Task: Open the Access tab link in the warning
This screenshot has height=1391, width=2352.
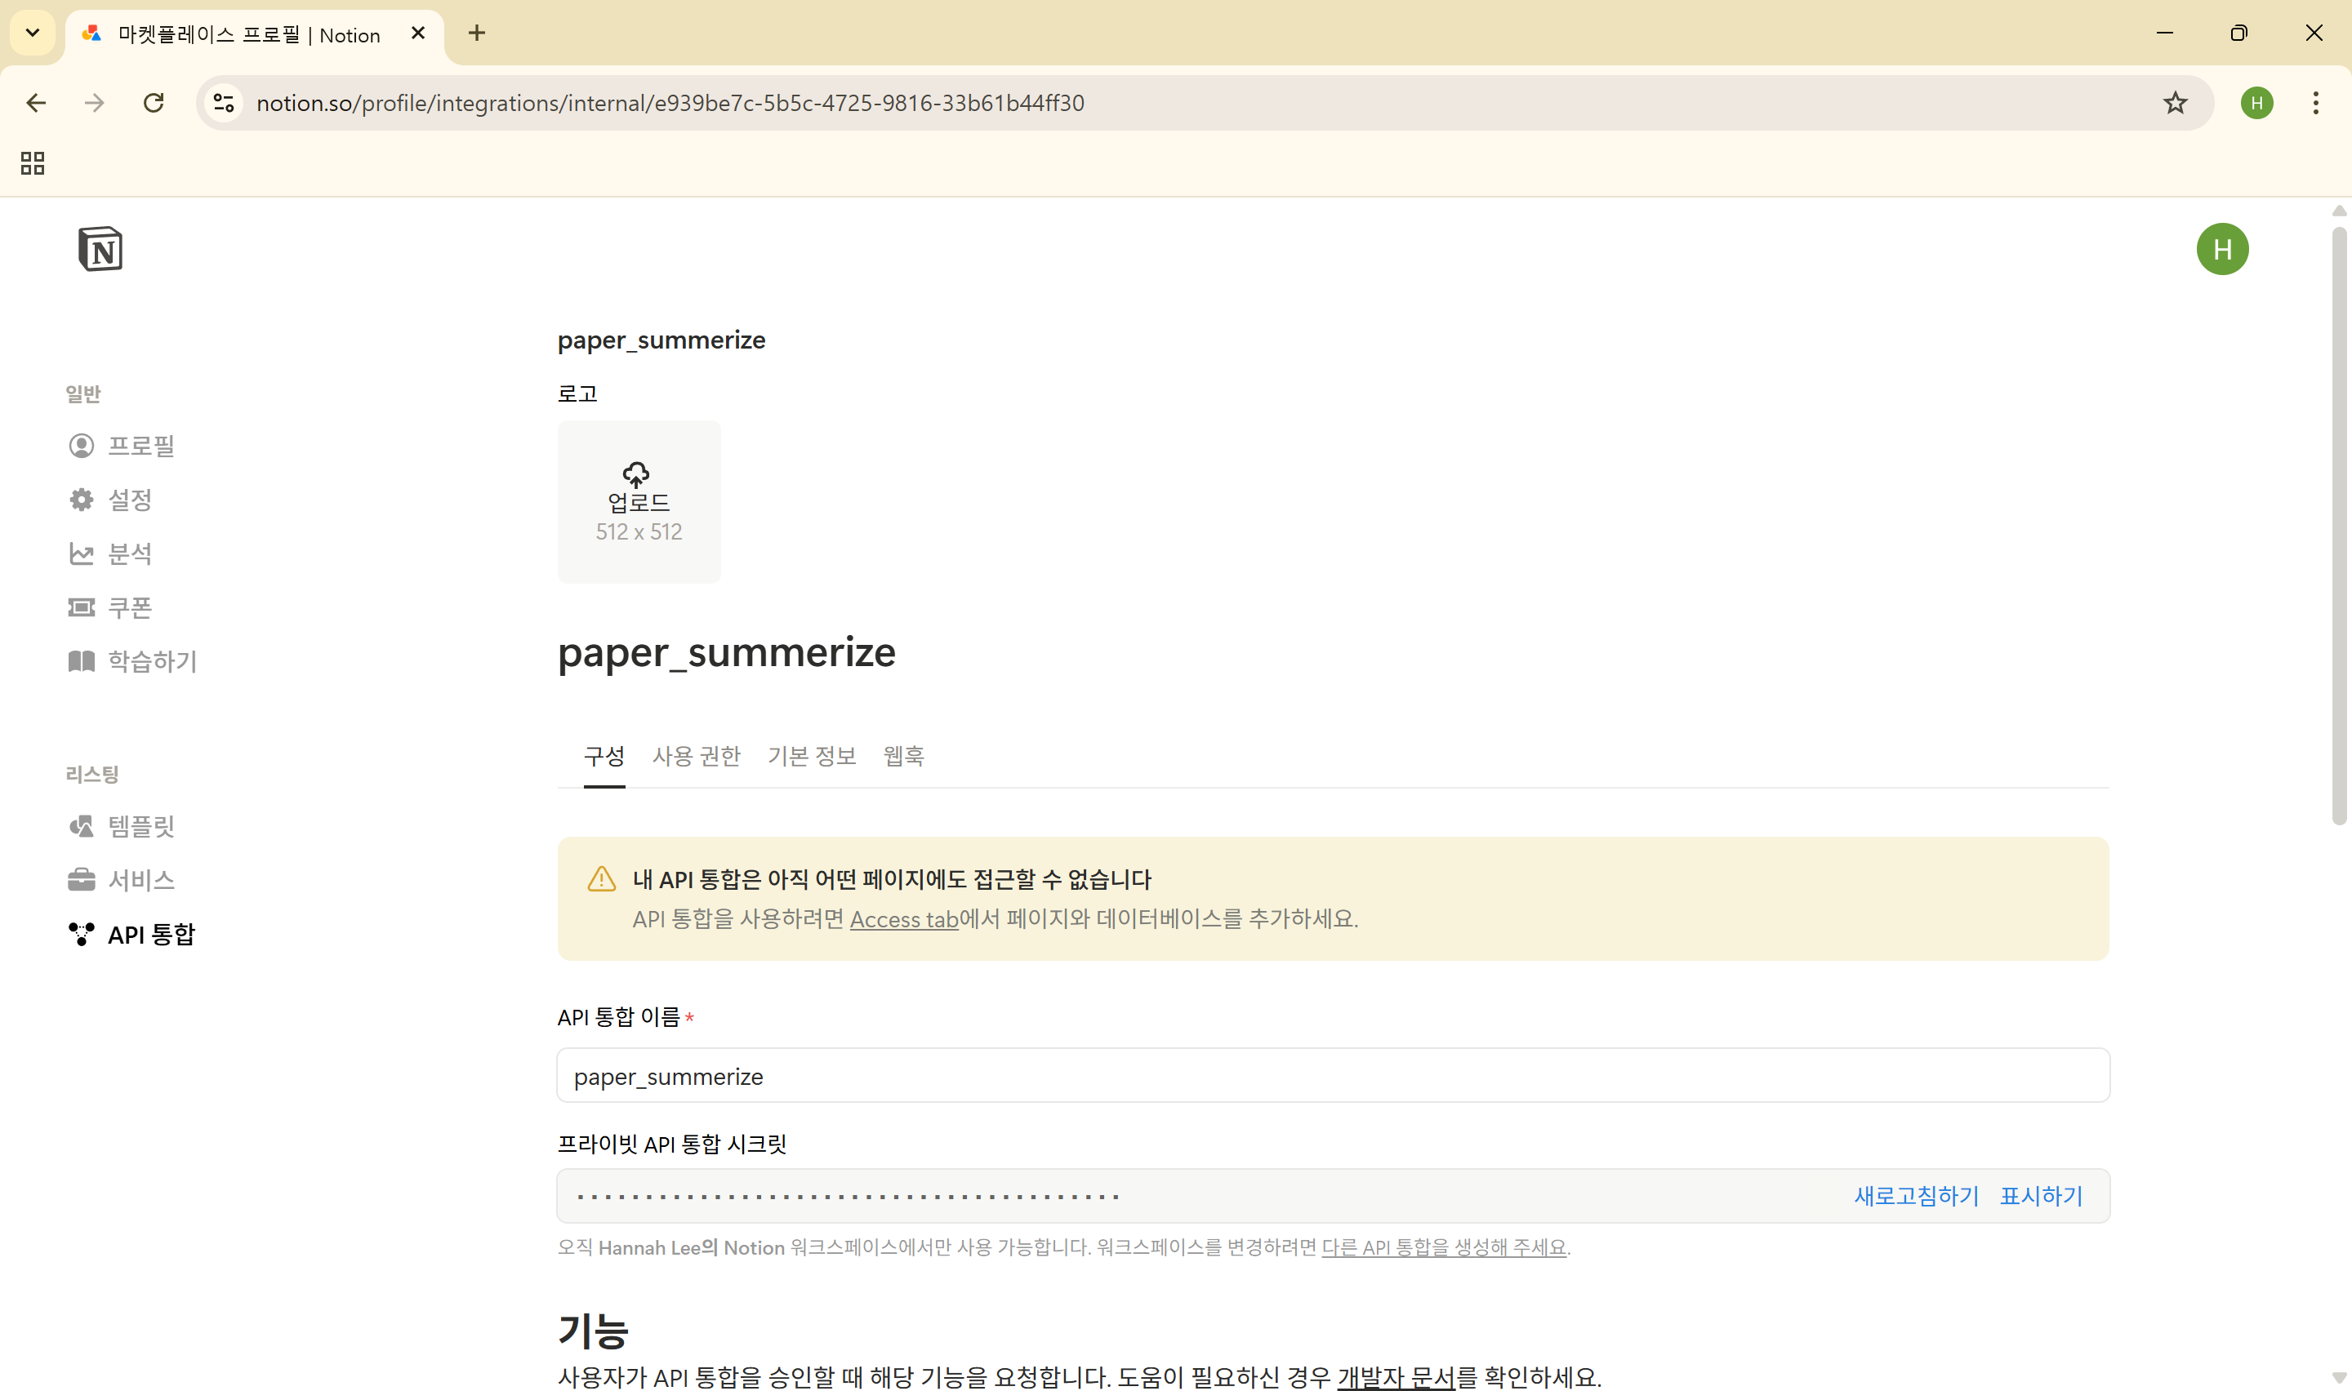Action: point(902,918)
